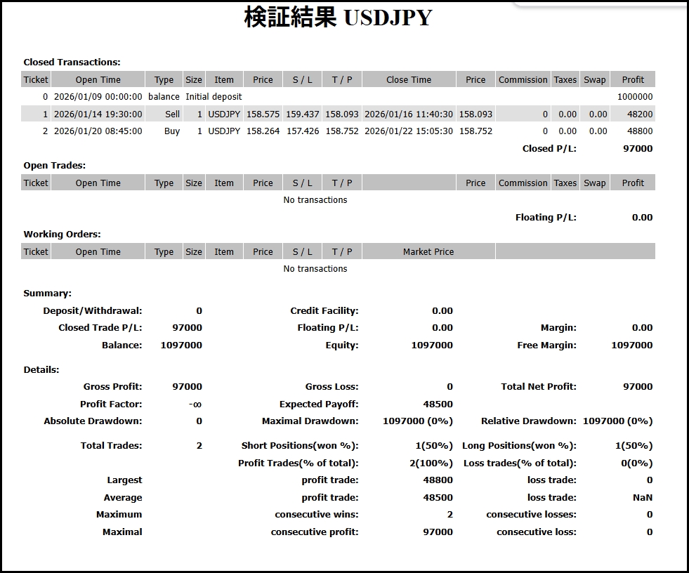689x573 pixels.
Task: Select the Closed Transactions section heading
Action: [x=72, y=62]
